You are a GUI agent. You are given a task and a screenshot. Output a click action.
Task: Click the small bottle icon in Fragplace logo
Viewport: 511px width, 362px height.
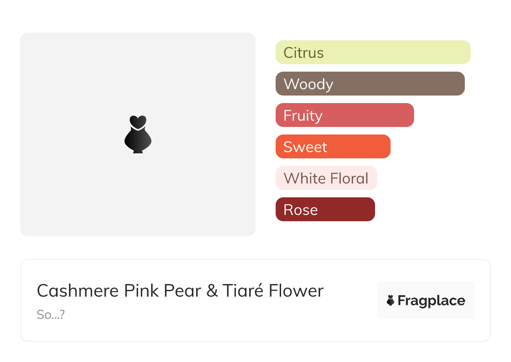click(391, 300)
